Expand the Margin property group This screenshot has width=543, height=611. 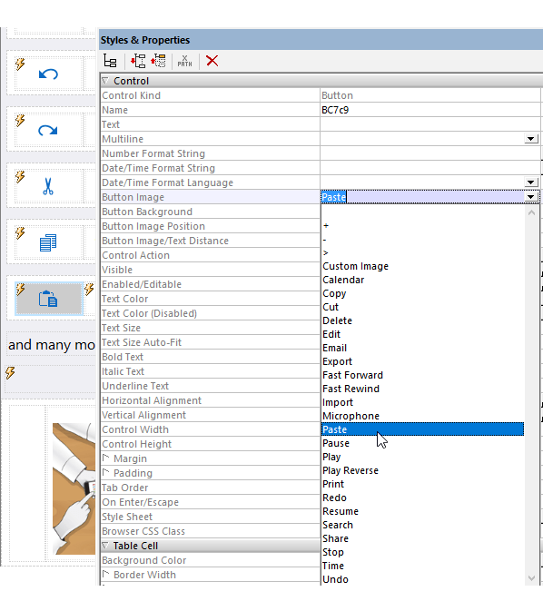pos(105,458)
